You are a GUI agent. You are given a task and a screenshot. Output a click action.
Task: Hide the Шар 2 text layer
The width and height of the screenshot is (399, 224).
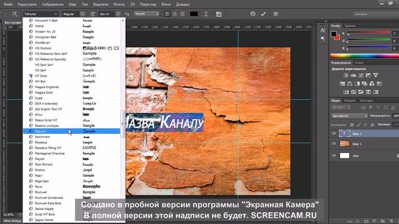[x=334, y=133]
